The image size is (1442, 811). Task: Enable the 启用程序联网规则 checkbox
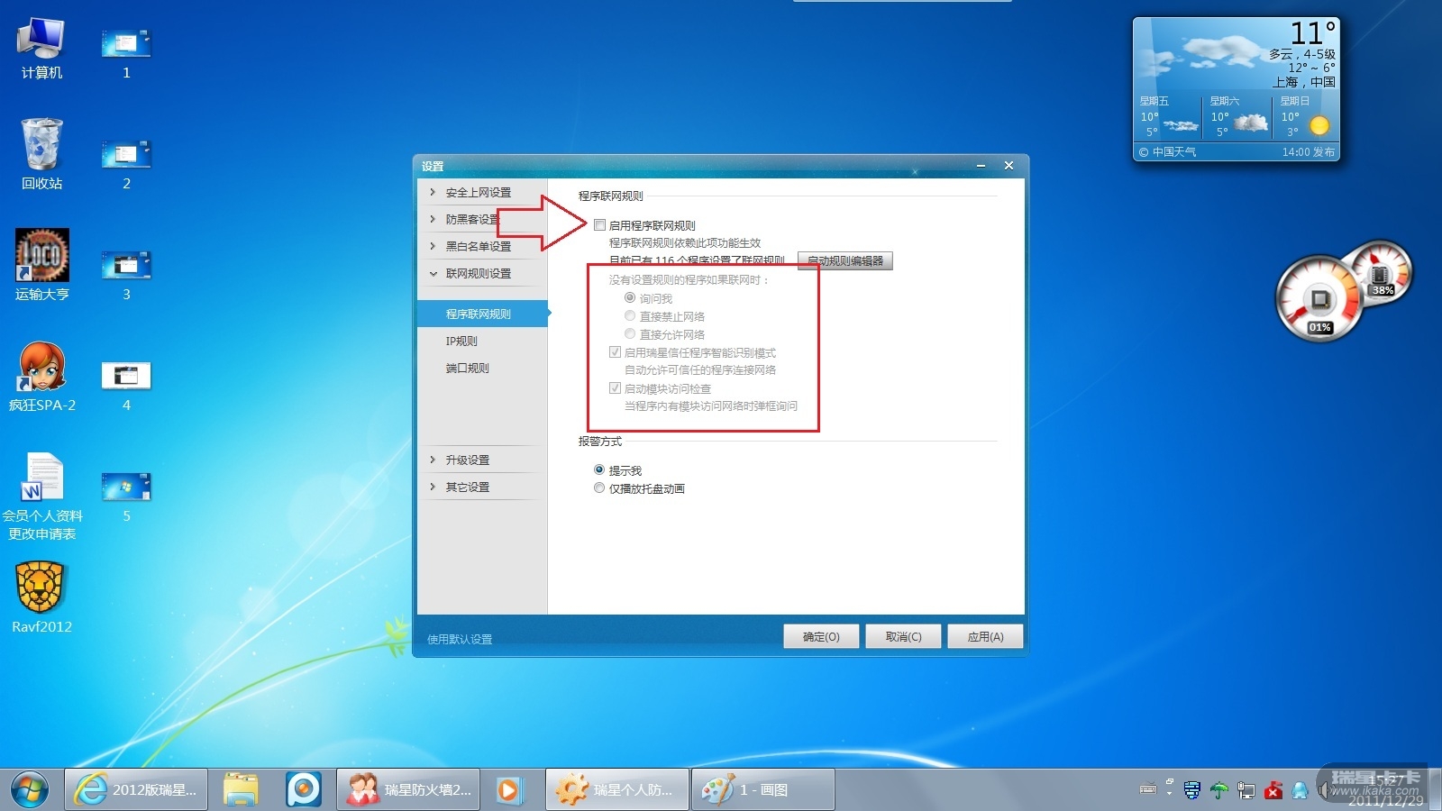(599, 224)
